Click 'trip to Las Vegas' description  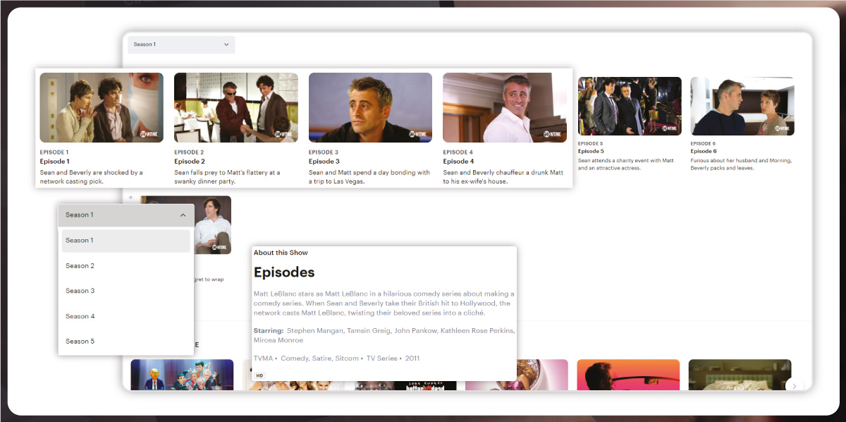369,176
